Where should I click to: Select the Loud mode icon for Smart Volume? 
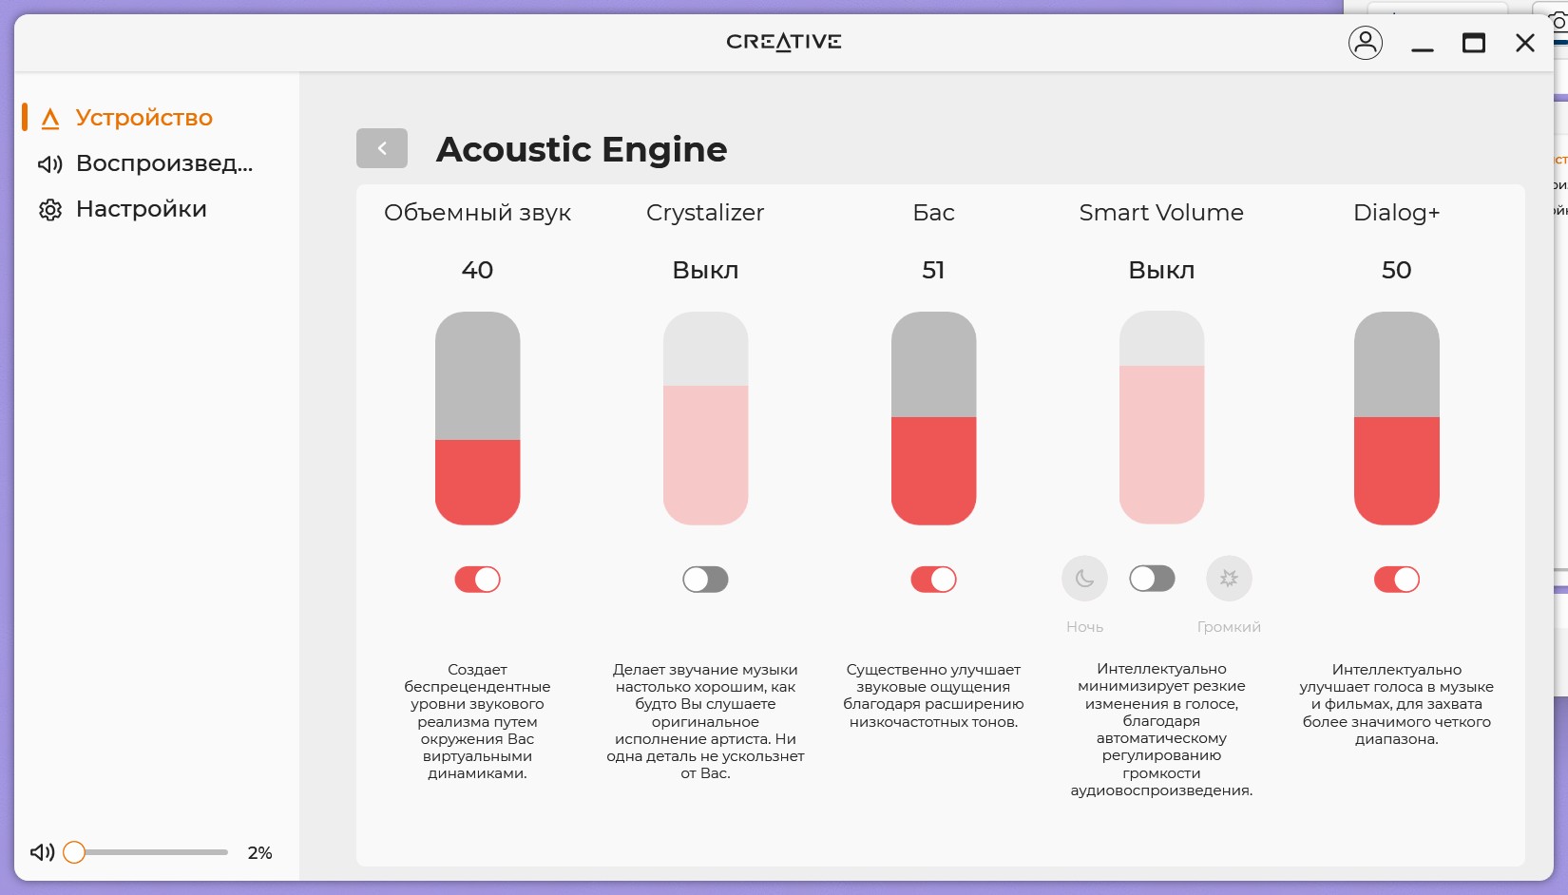coord(1229,579)
